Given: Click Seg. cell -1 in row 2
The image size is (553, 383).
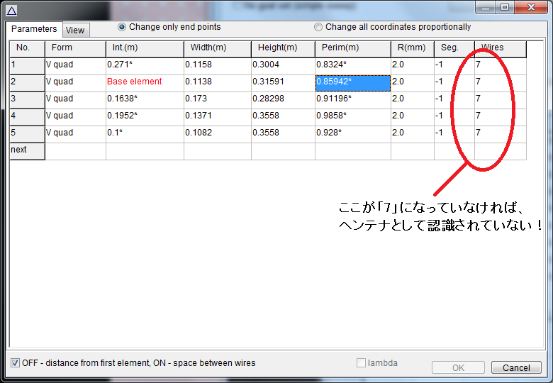Looking at the screenshot, I should [x=454, y=83].
